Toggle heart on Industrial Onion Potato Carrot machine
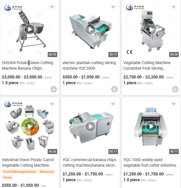 click(x=52, y=104)
